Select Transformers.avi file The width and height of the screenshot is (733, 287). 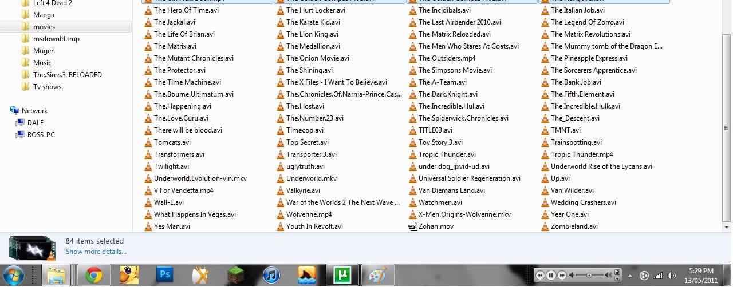[x=179, y=154]
